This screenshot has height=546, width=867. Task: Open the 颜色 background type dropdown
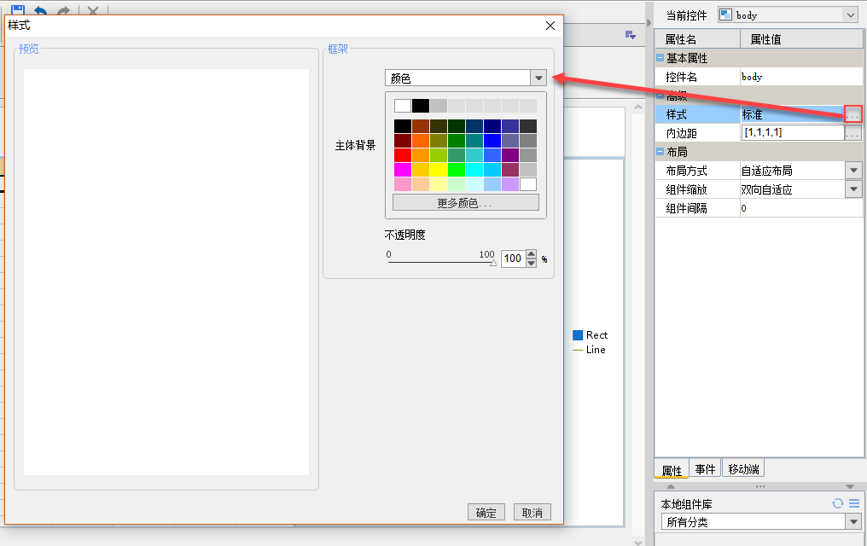click(538, 78)
